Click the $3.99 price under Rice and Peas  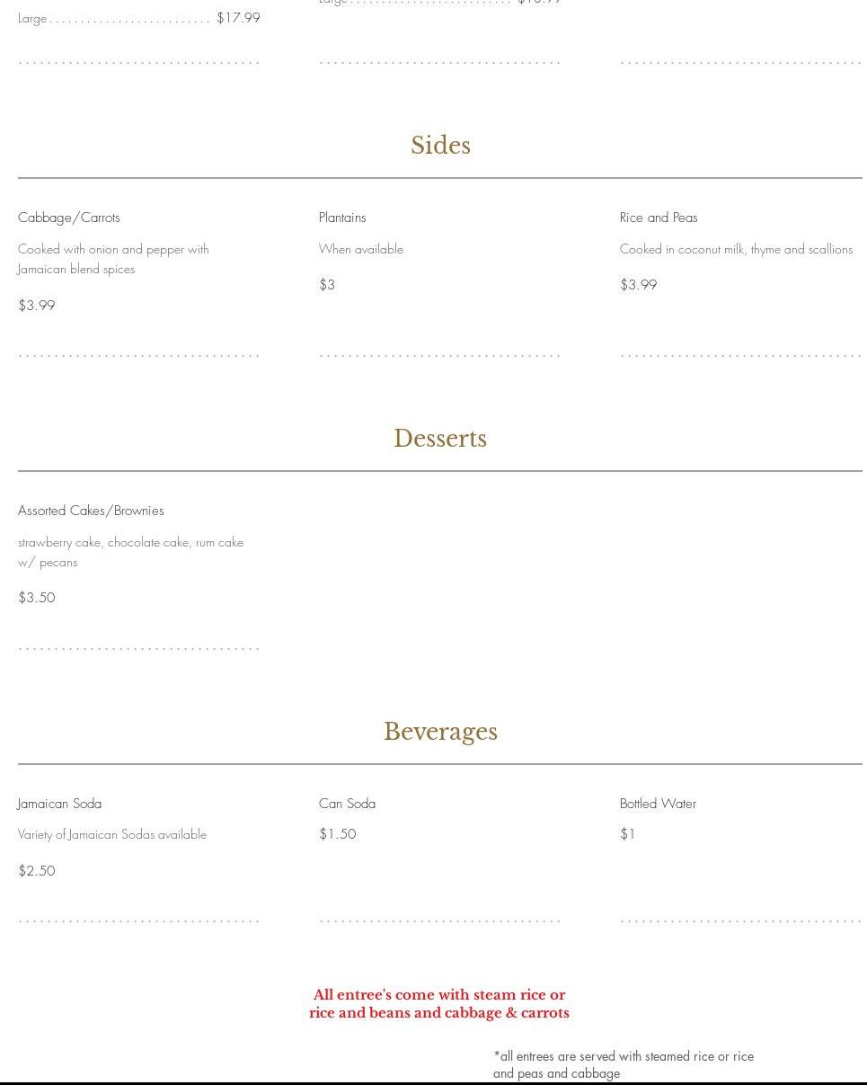[638, 285]
